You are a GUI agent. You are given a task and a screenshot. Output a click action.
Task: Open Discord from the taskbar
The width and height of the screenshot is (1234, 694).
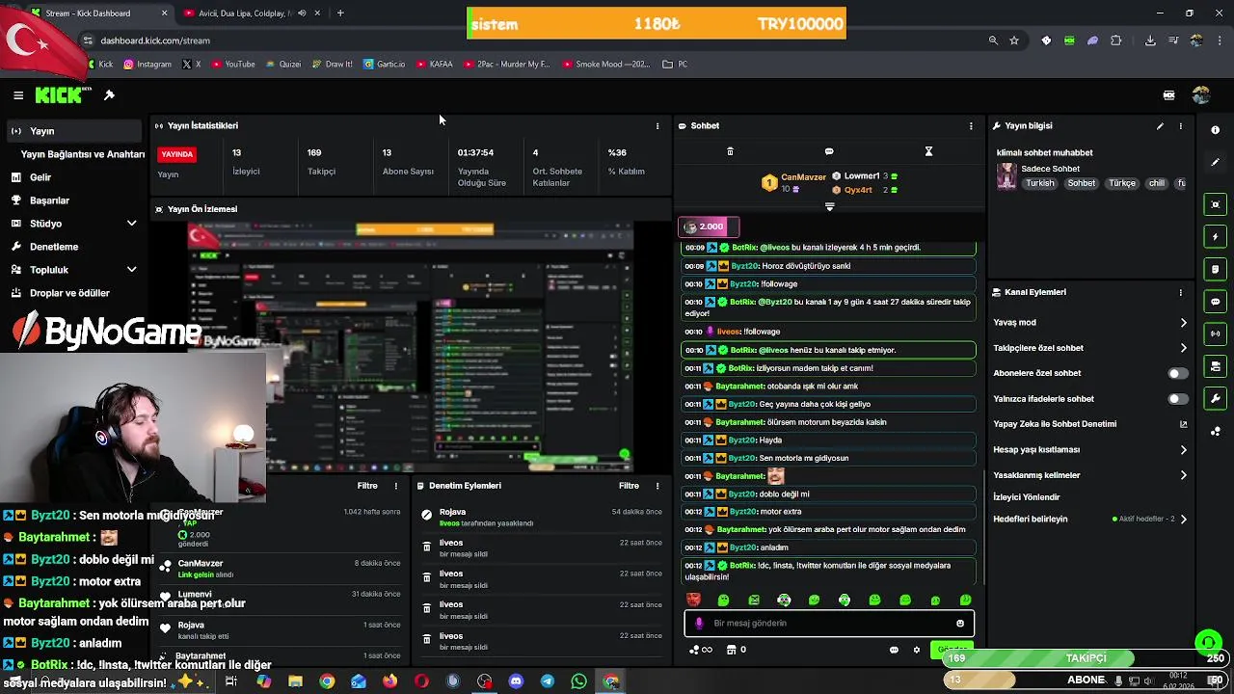click(x=516, y=681)
